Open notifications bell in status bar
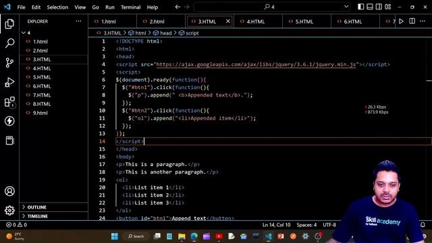This screenshot has width=432, height=243. pyautogui.click(x=423, y=225)
